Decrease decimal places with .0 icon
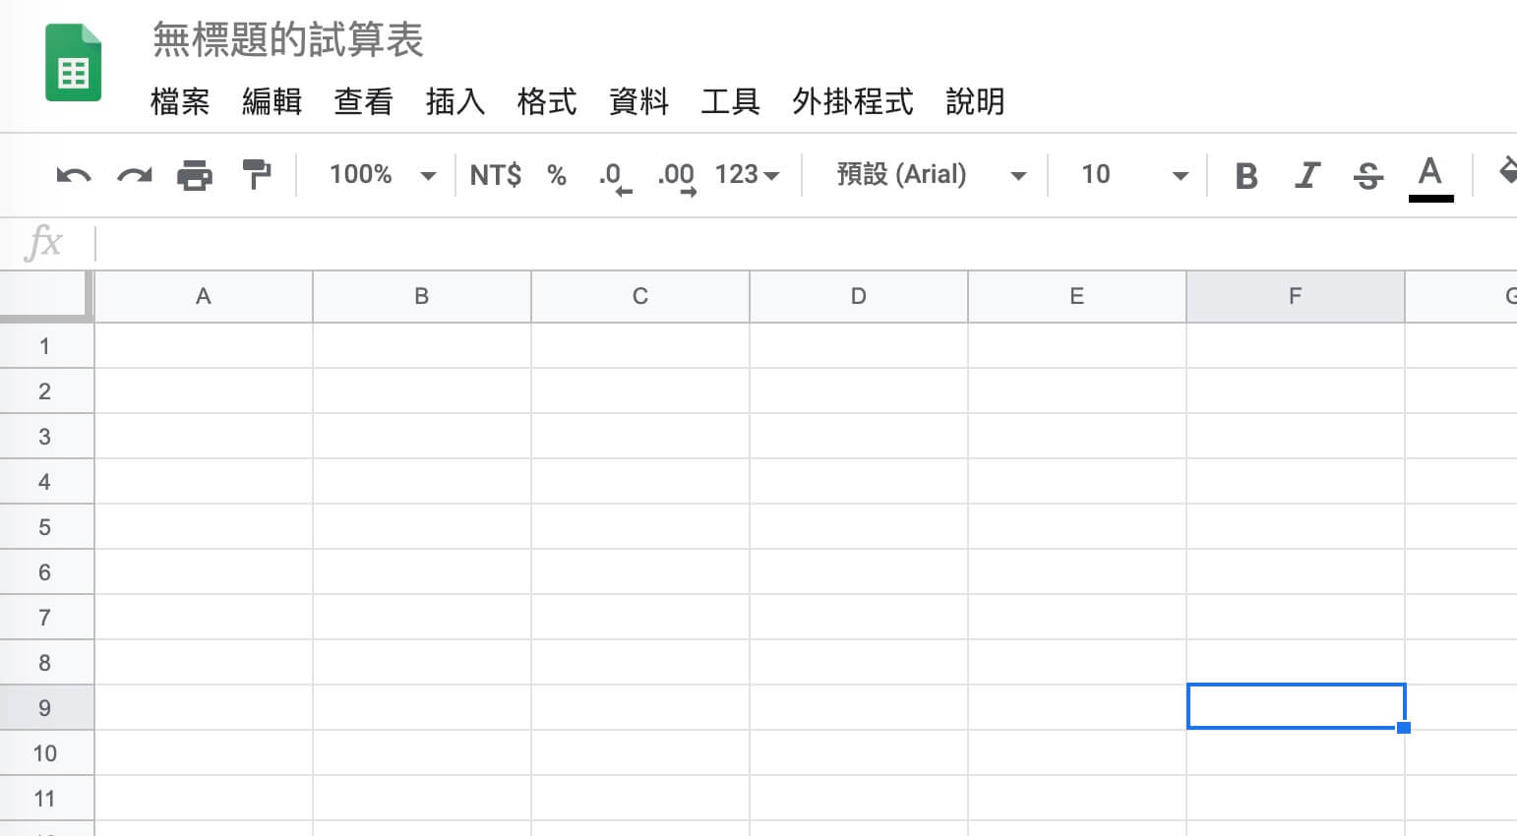The height and width of the screenshot is (836, 1517). click(x=615, y=177)
